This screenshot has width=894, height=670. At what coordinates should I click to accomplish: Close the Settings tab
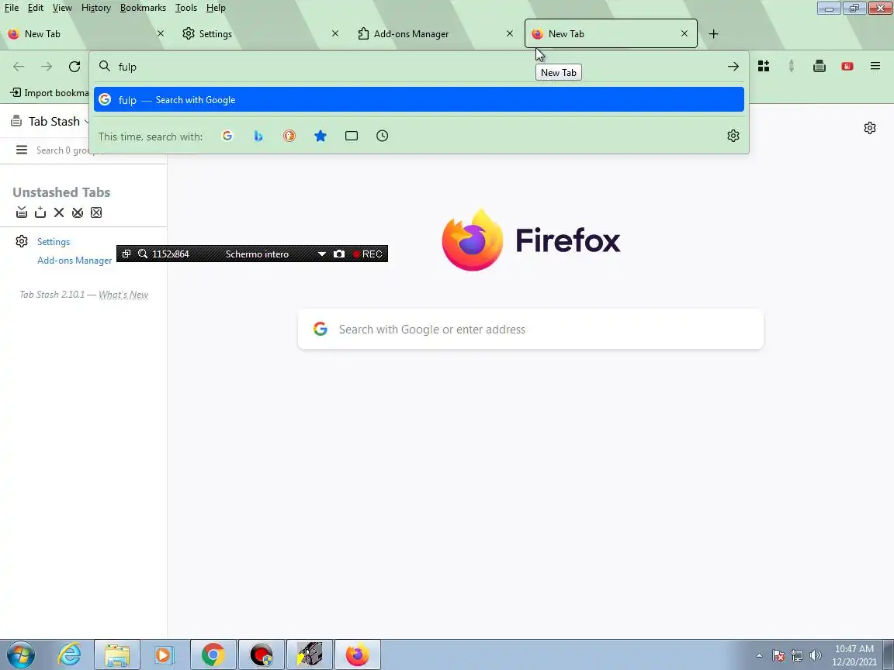(335, 33)
